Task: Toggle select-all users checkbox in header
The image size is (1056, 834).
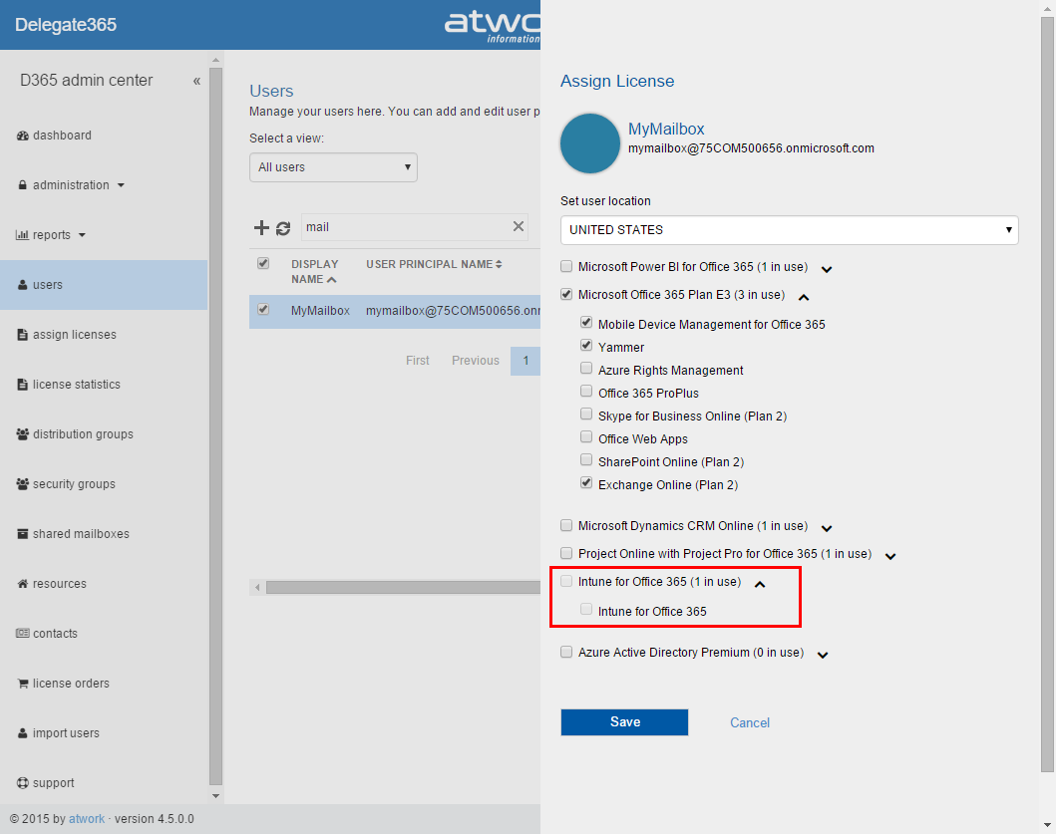Action: 263,263
